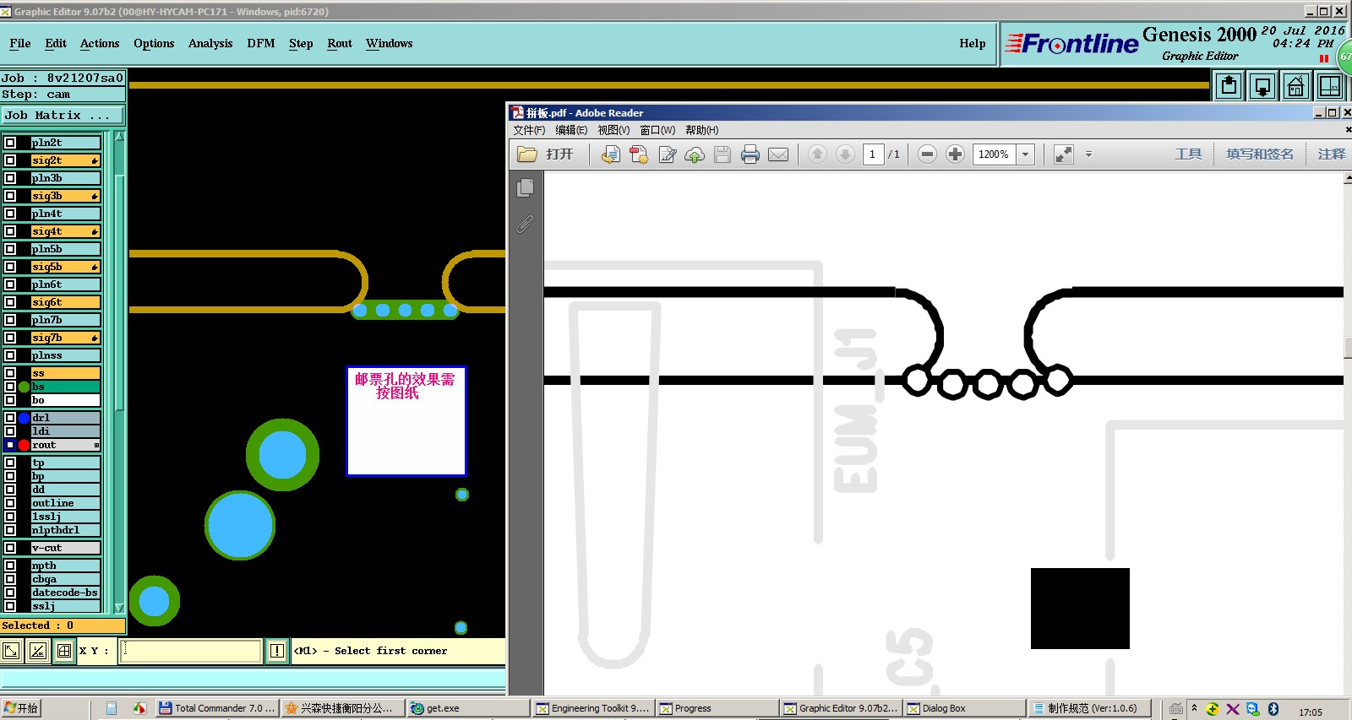Click the email envelope icon
The image size is (1352, 720).
(x=778, y=154)
